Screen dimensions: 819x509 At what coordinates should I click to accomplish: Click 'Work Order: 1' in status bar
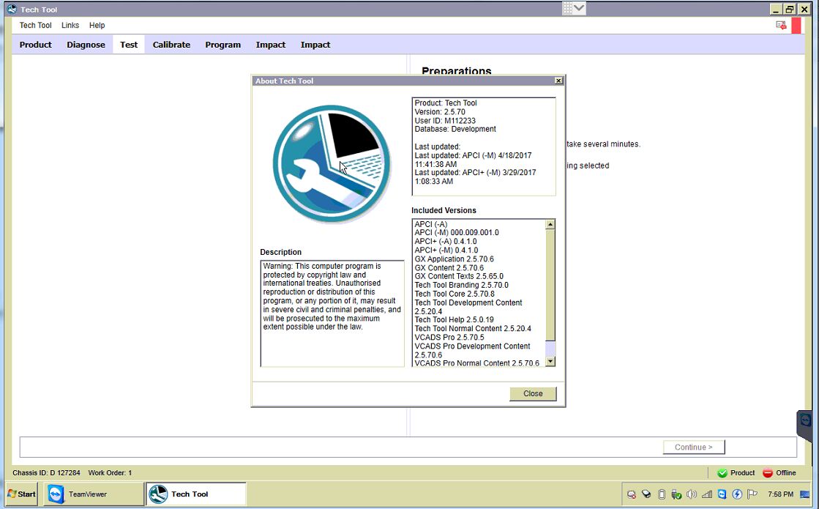(x=111, y=473)
